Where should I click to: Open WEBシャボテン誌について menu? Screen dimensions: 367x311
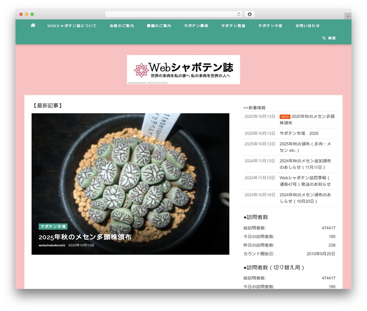tap(72, 26)
